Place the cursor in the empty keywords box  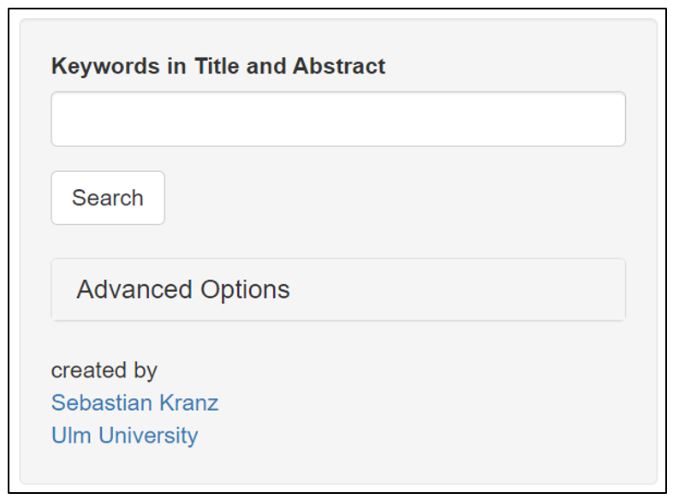click(x=338, y=119)
